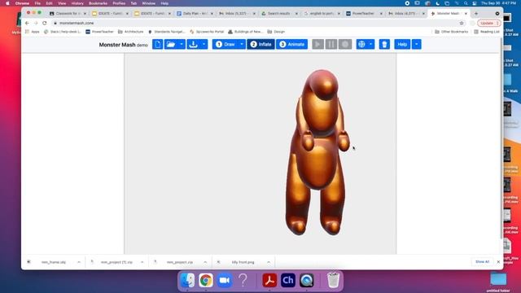This screenshot has width=521, height=293.
Task: Open Finder from the dock
Action: coord(187,280)
